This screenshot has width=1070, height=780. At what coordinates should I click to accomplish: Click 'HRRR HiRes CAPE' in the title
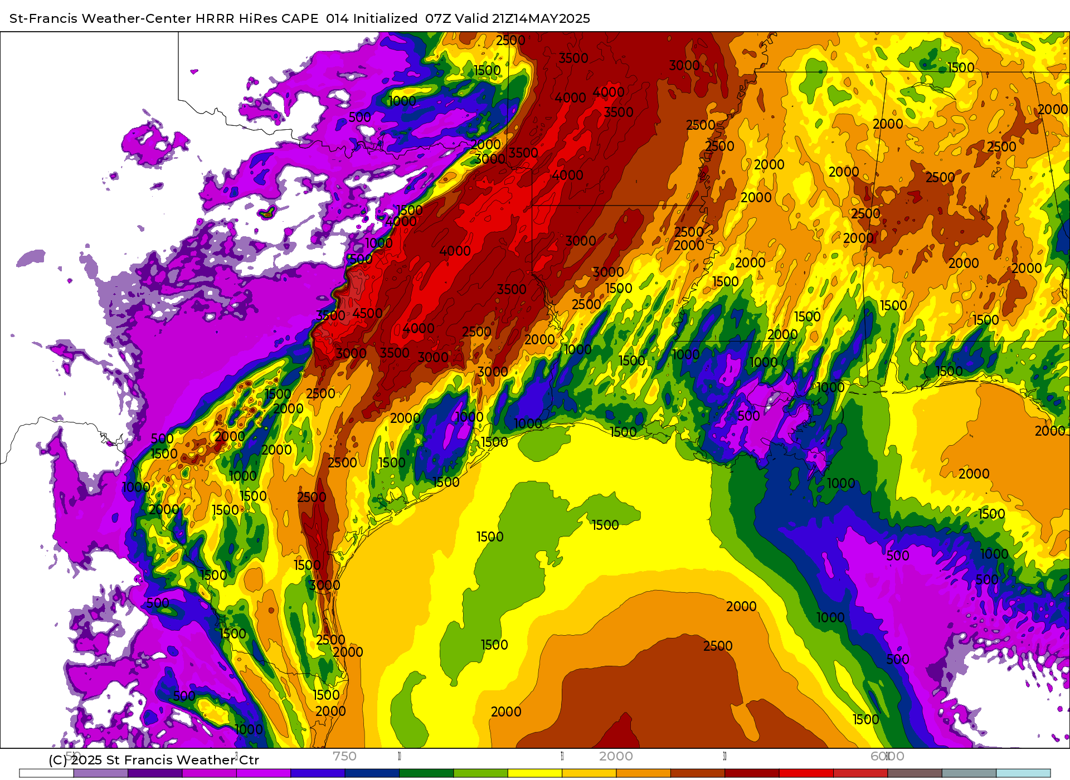(x=257, y=18)
